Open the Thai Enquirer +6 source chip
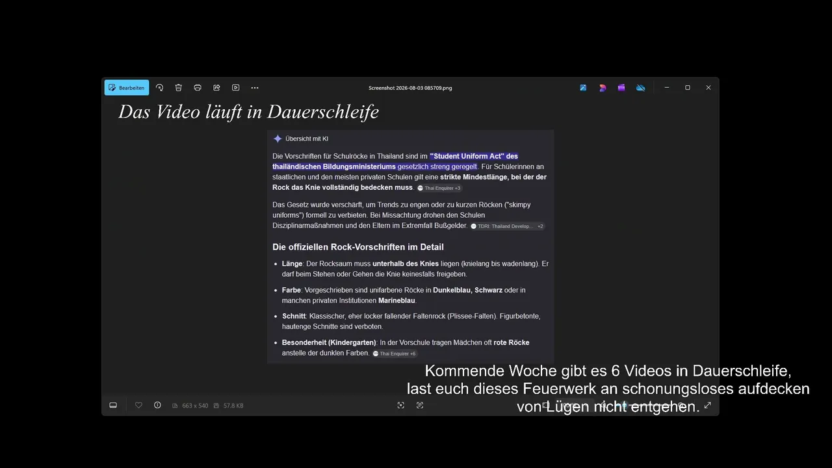Screen dimensions: 832x468 395,354
